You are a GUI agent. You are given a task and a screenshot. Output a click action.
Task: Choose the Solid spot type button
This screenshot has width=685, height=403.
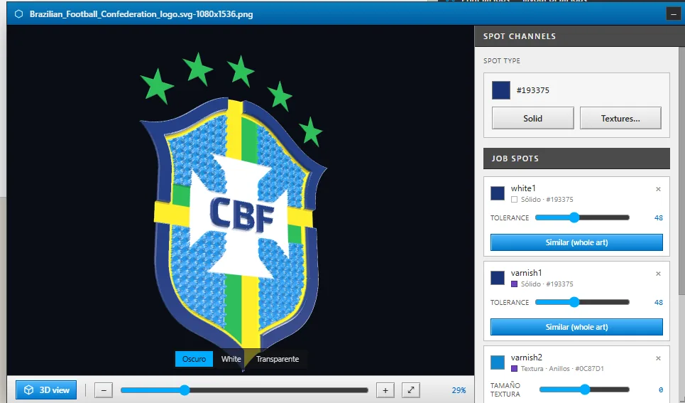click(x=533, y=118)
